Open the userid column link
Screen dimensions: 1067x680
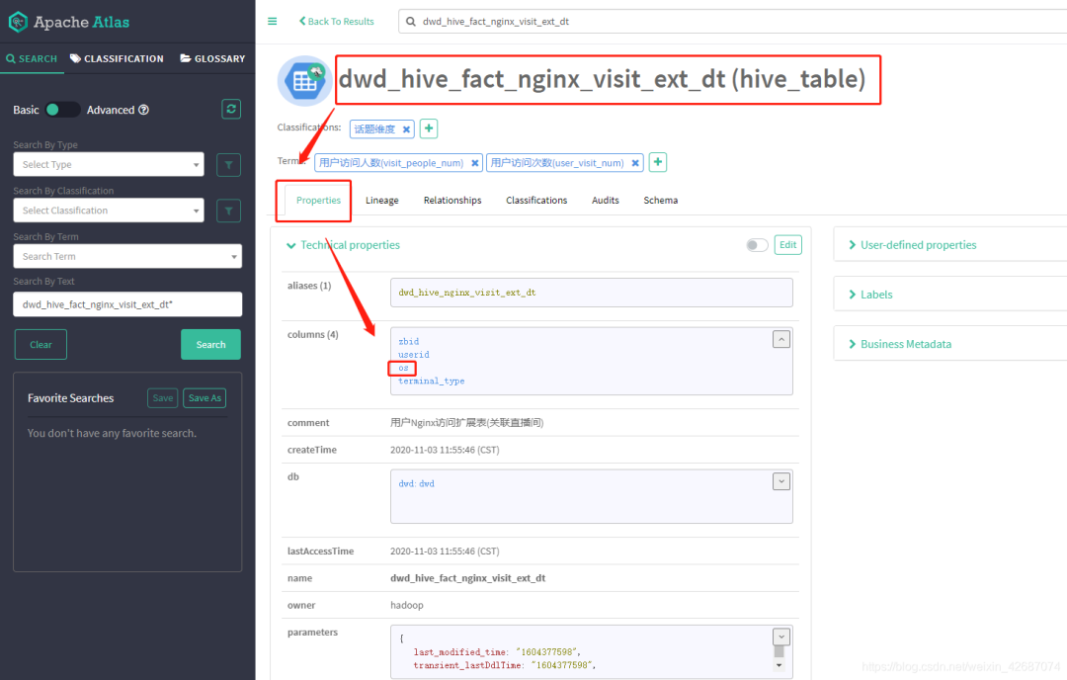414,355
